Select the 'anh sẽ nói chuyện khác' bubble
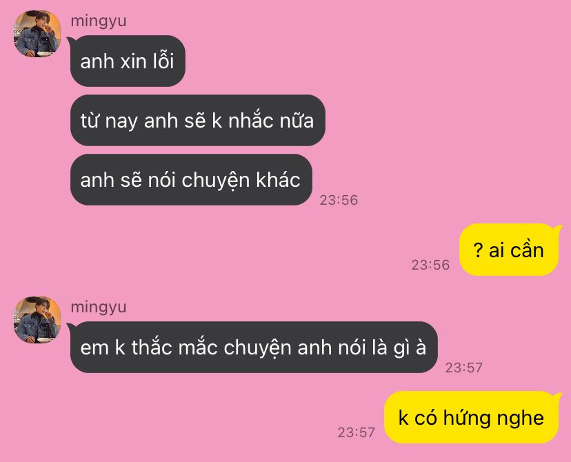 pyautogui.click(x=191, y=179)
